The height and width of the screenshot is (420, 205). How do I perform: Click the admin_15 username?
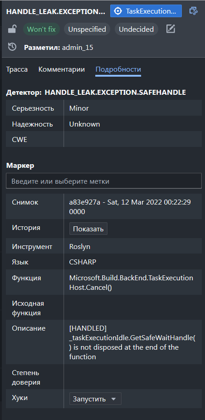click(78, 48)
